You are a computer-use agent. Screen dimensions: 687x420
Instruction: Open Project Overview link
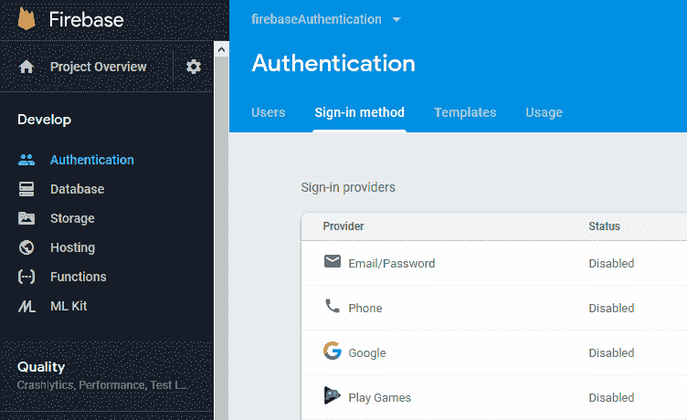click(98, 67)
